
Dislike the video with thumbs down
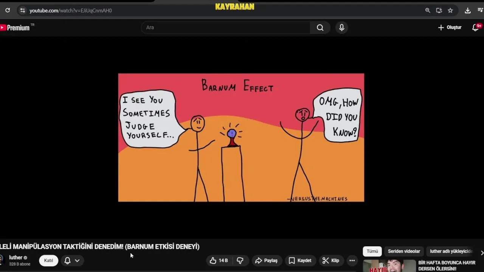click(x=240, y=260)
